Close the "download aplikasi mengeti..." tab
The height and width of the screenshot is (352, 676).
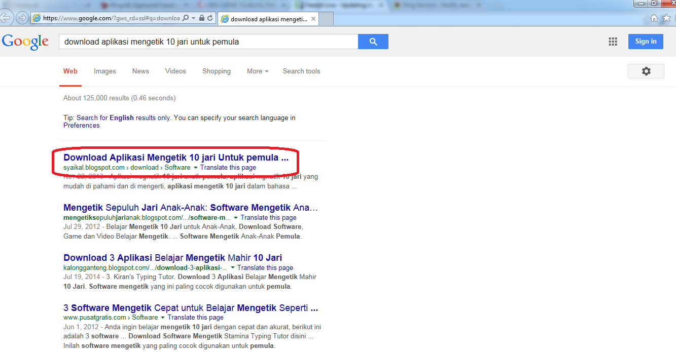[314, 19]
